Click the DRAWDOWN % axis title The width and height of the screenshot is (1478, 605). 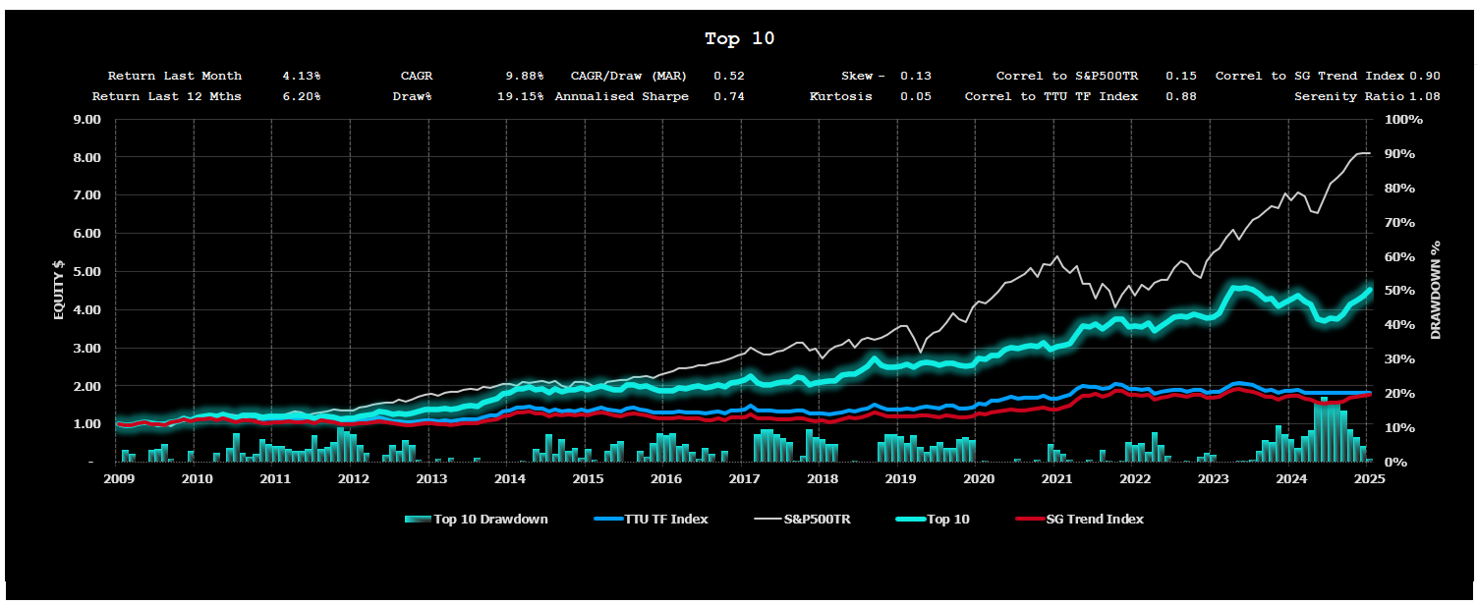(x=1436, y=290)
